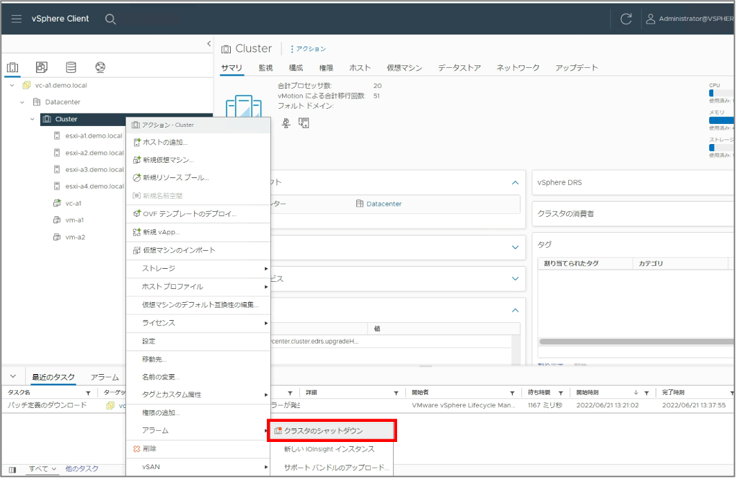Select クラスタのシャットダウン in vSAN submenu
The height and width of the screenshot is (478, 736).
tap(332, 431)
